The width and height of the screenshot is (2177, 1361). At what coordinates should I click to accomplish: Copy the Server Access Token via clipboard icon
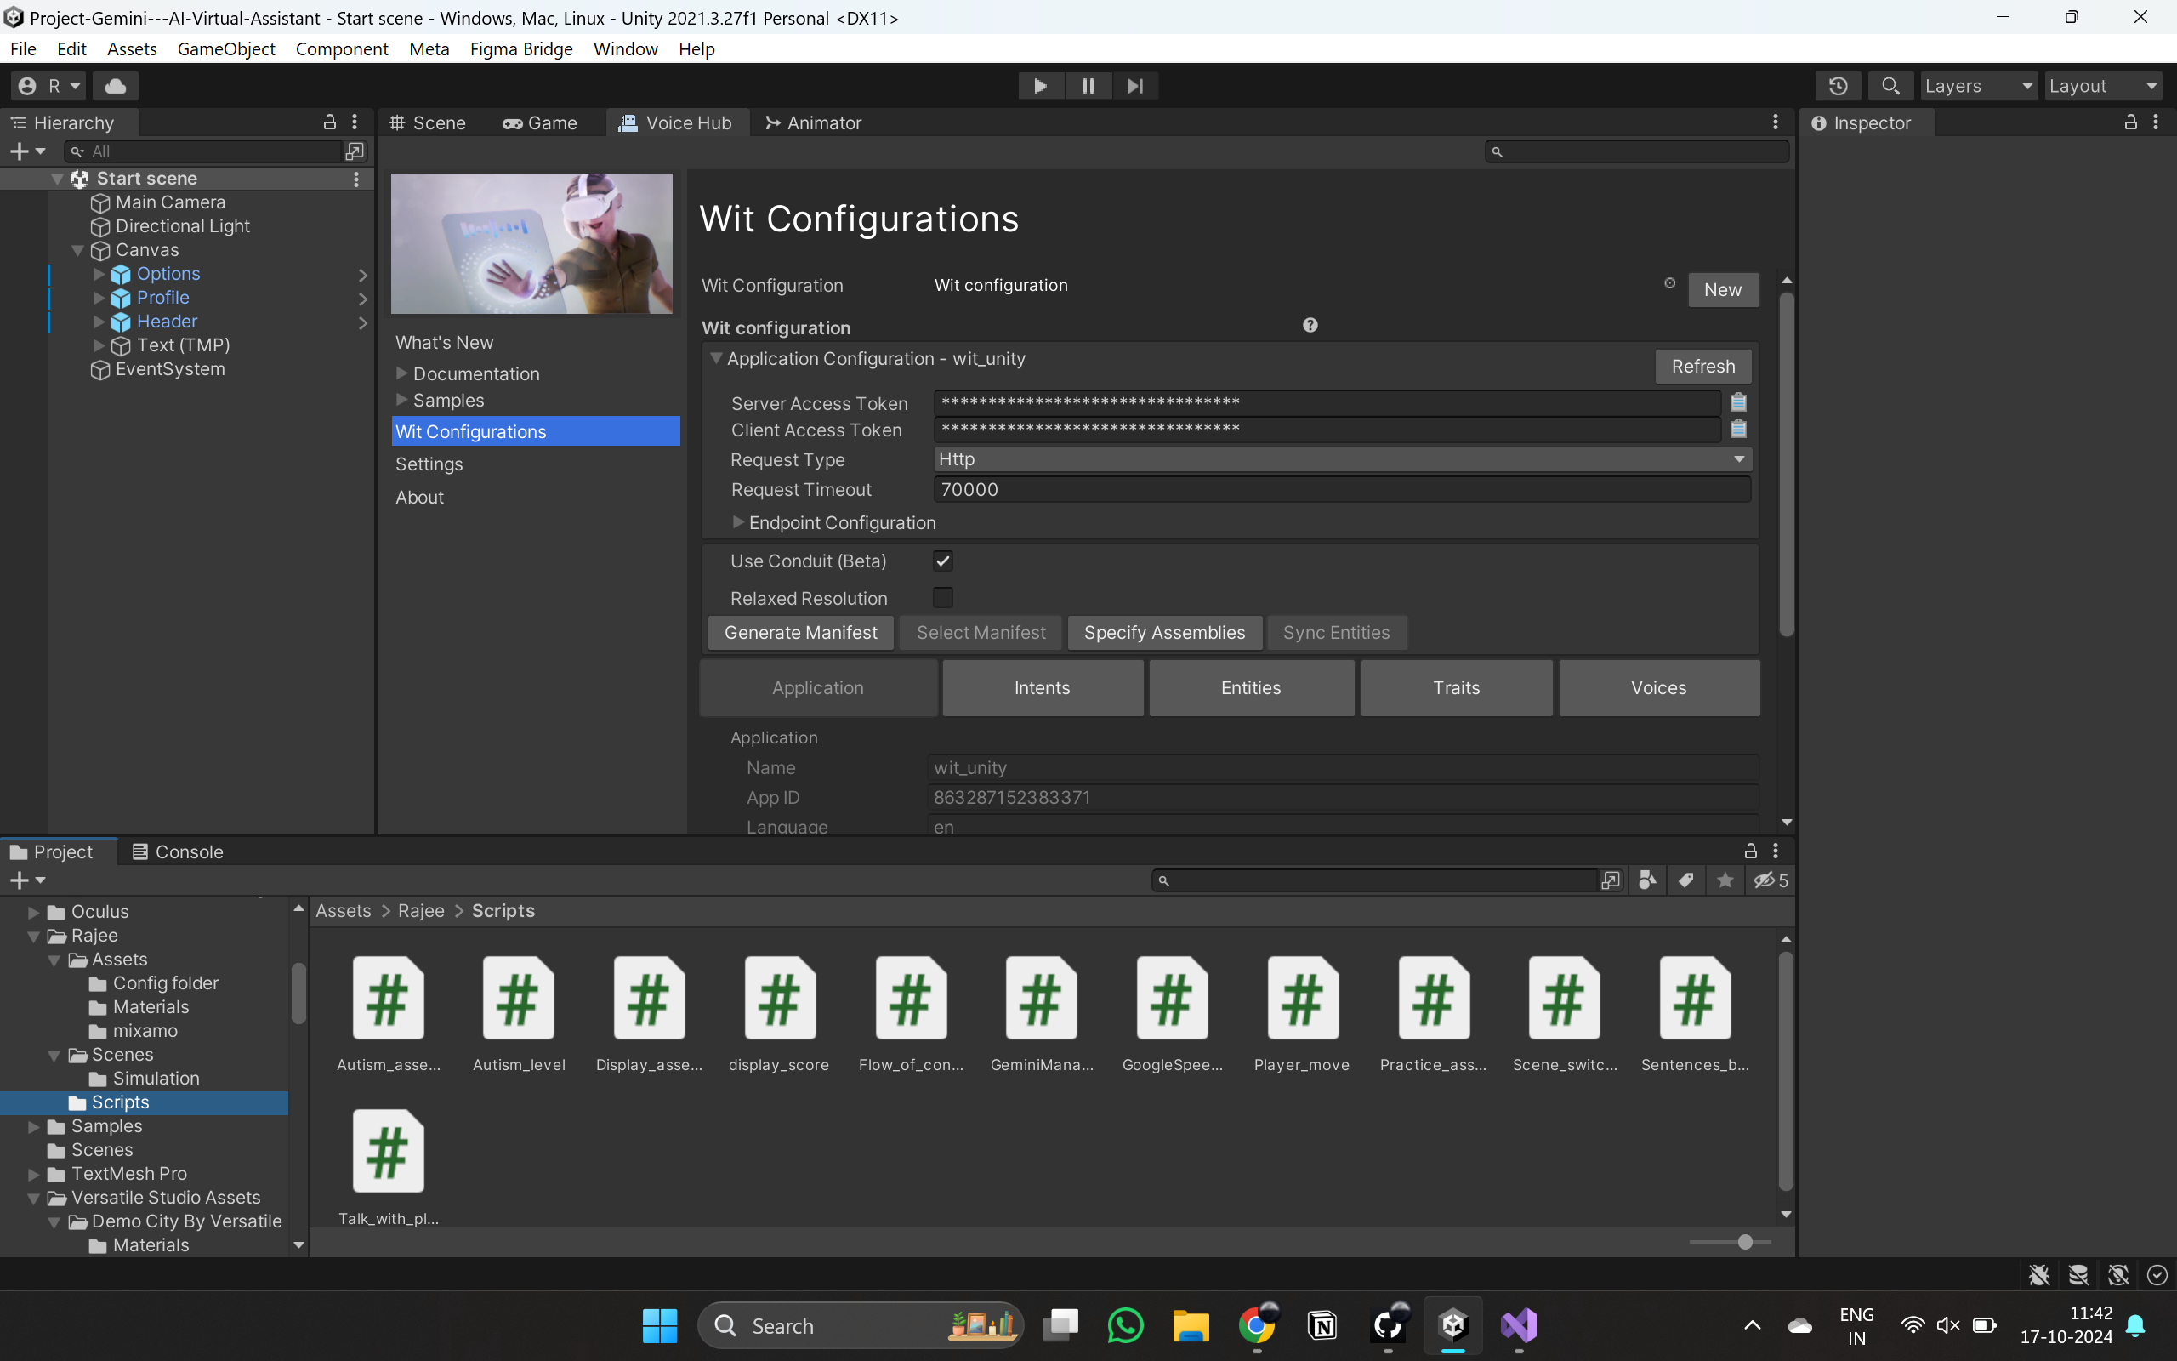pos(1738,401)
